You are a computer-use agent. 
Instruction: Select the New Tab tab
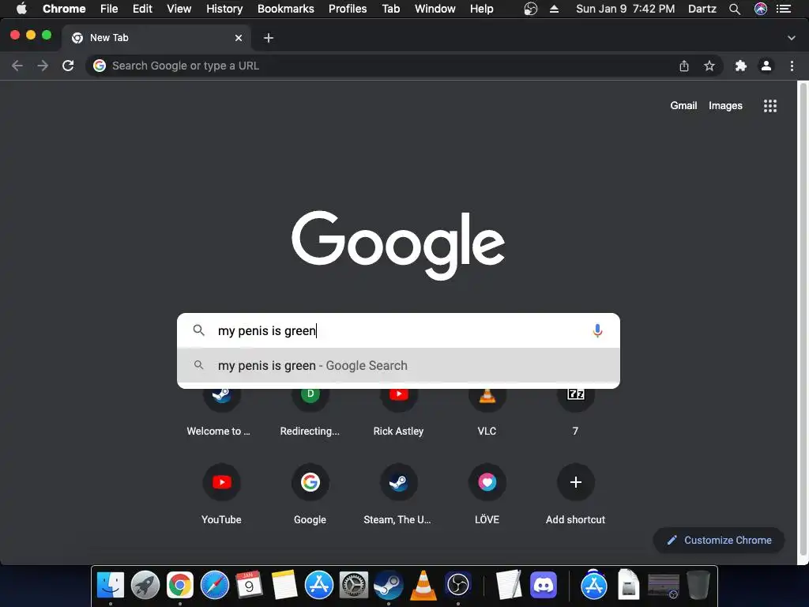coord(155,38)
